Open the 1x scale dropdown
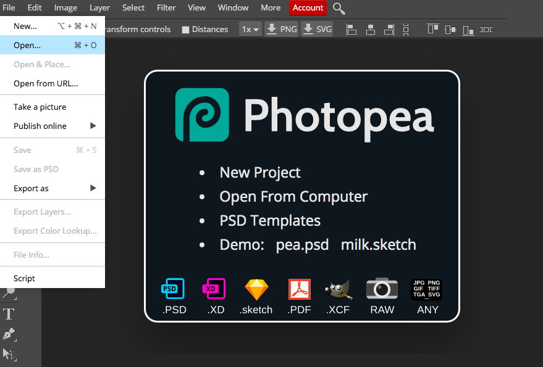543x367 pixels. point(250,30)
